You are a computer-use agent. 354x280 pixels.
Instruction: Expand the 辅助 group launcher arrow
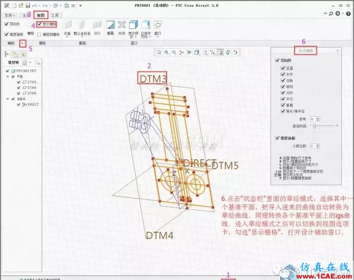23,43
